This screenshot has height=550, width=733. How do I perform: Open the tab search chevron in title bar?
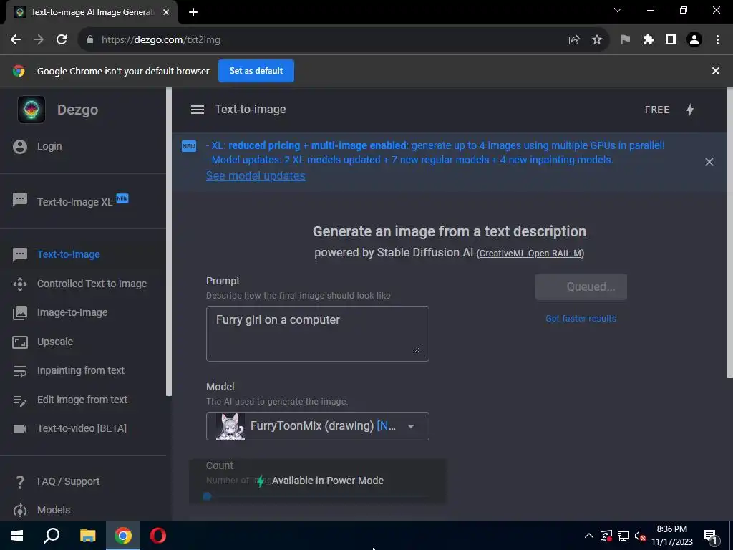tap(618, 10)
